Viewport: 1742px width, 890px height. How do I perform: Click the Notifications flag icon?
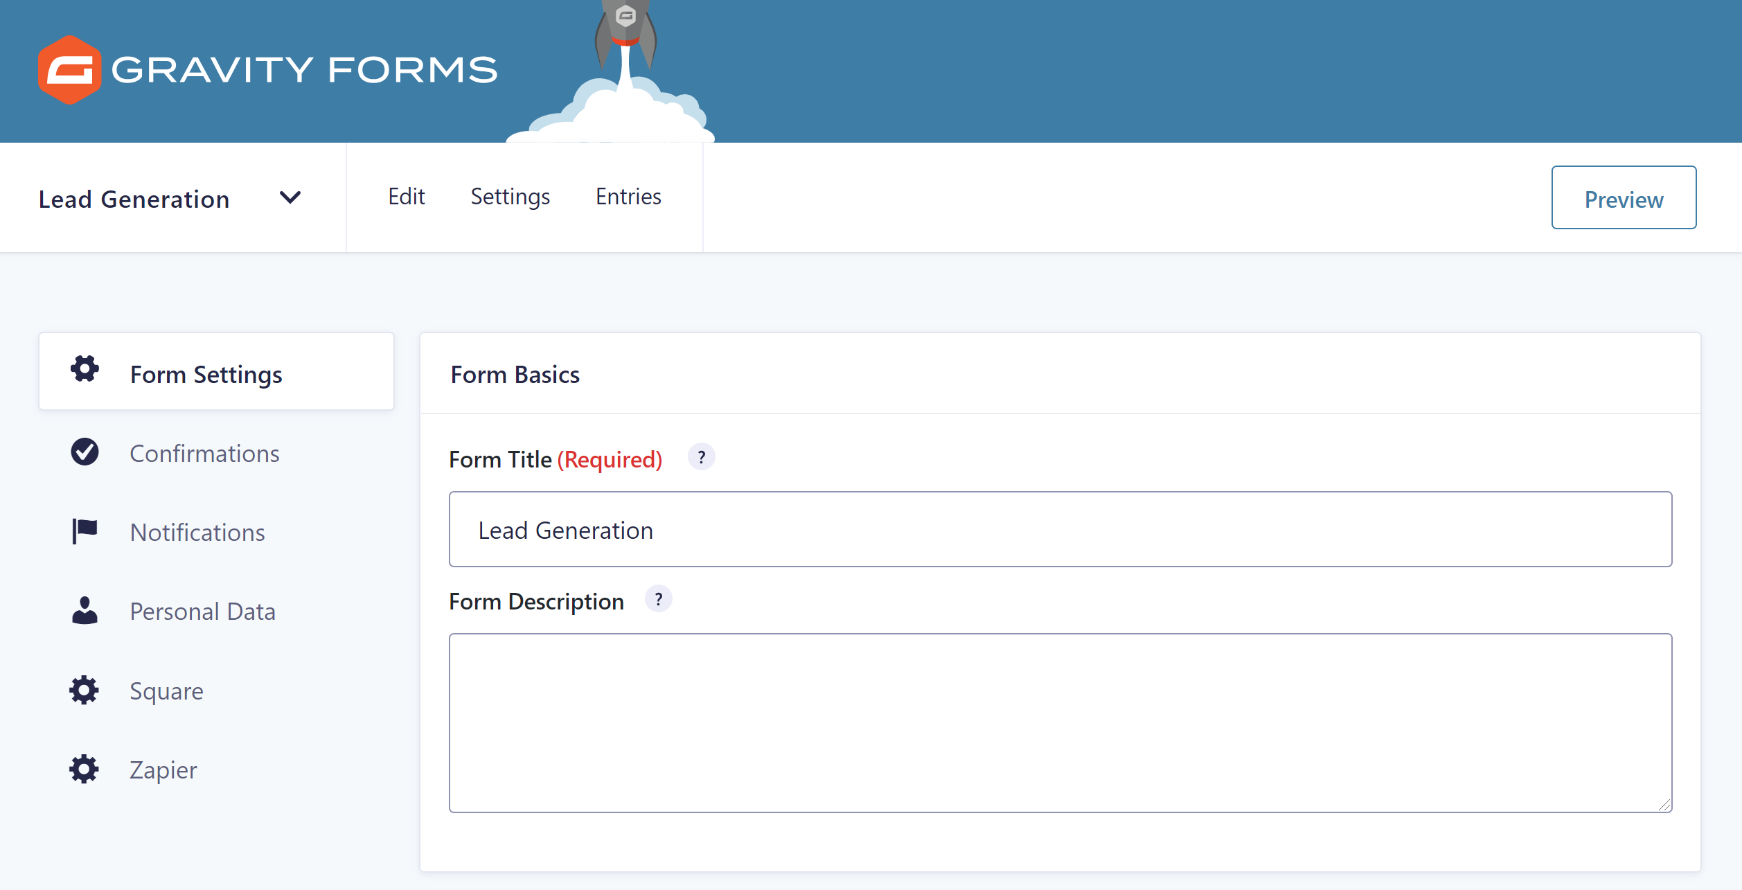click(x=85, y=531)
